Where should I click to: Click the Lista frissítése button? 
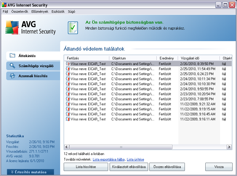86,167
